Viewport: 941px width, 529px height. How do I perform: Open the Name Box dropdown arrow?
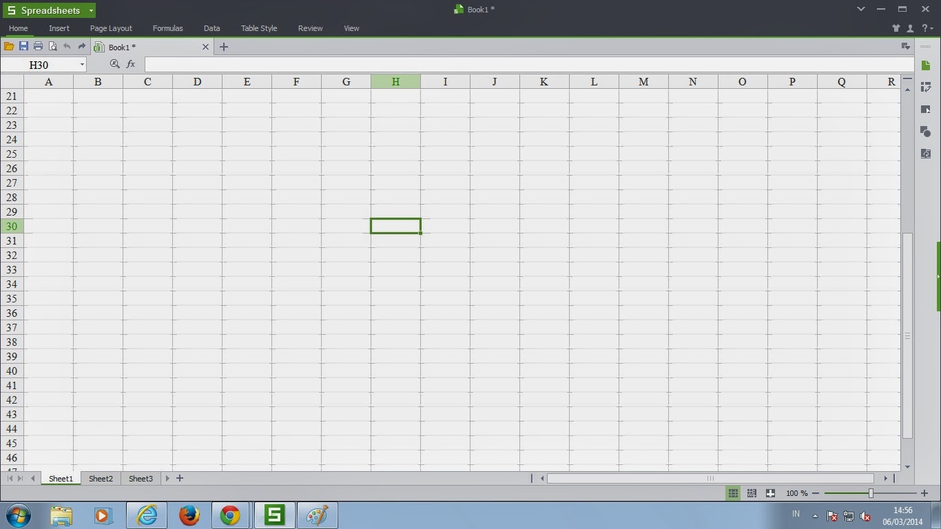82,64
